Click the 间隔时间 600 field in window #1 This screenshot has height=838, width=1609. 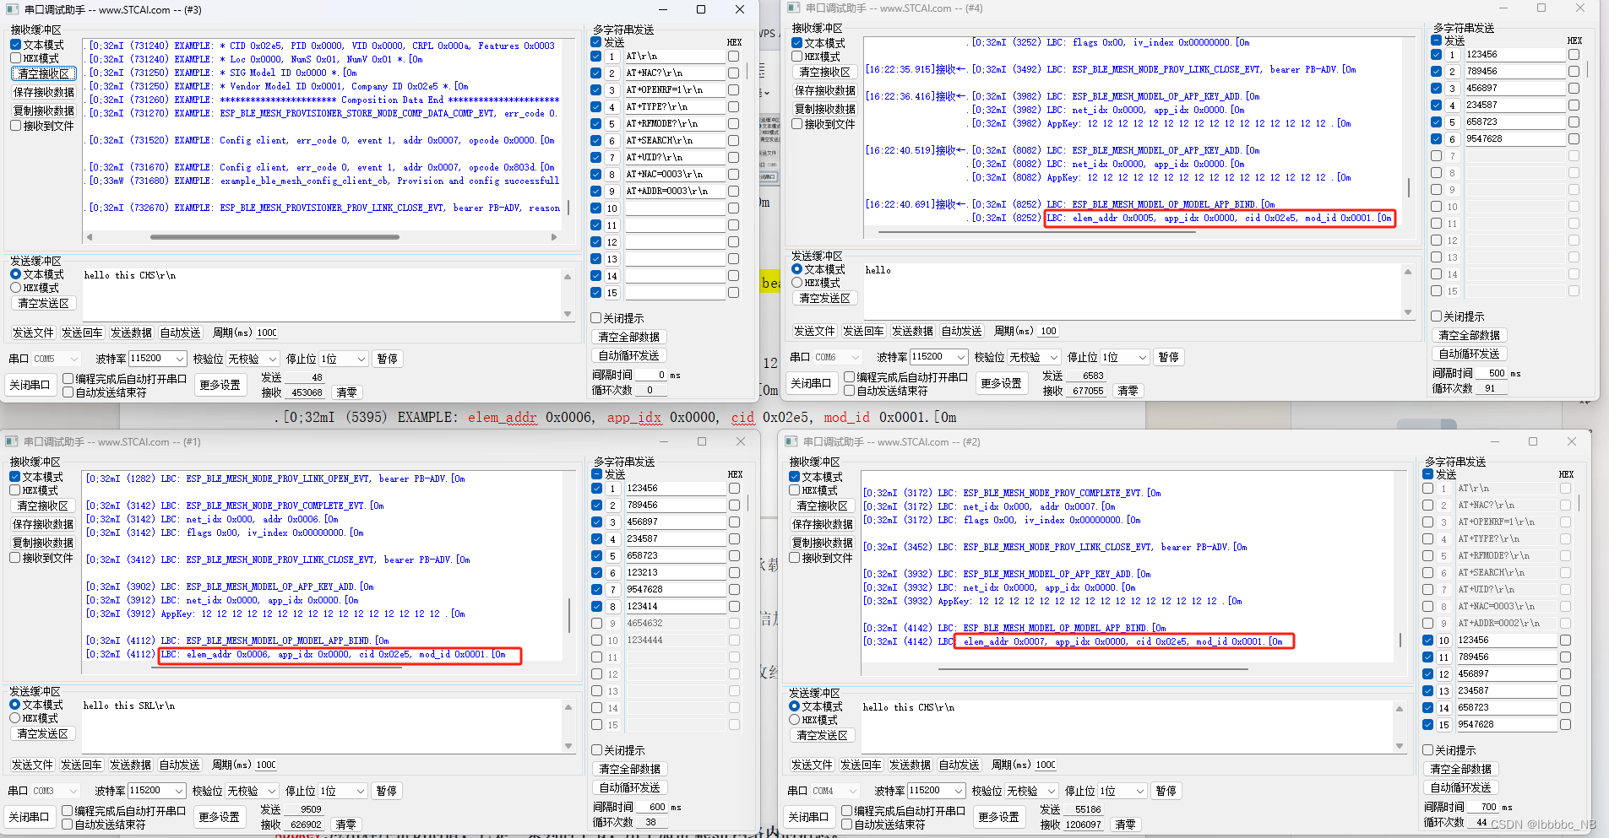(x=652, y=808)
